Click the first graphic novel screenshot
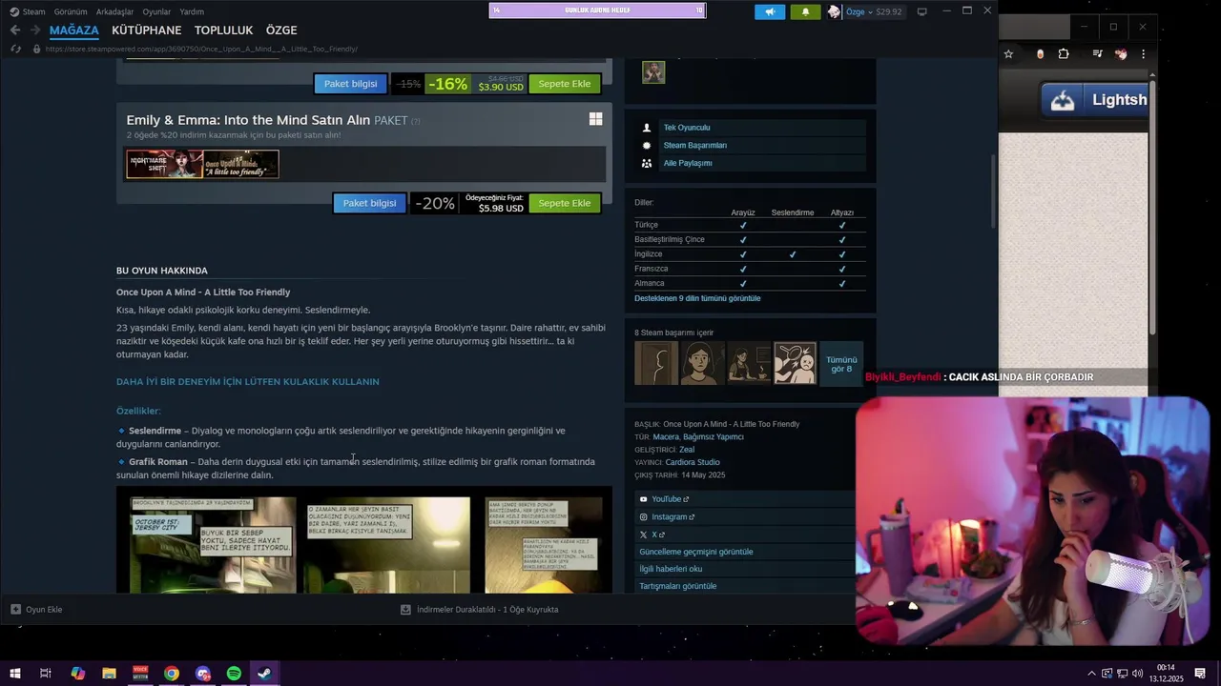Image resolution: width=1221 pixels, height=686 pixels. (213, 545)
